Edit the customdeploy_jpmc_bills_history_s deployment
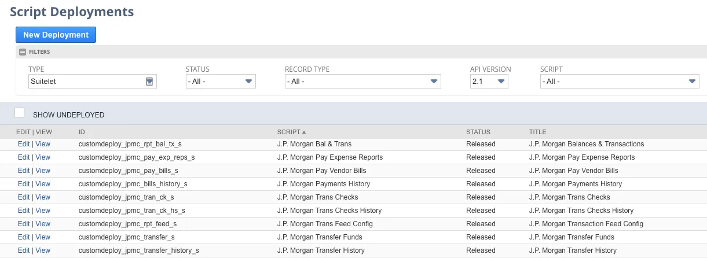Screen dimensions: 707x258 pos(24,184)
